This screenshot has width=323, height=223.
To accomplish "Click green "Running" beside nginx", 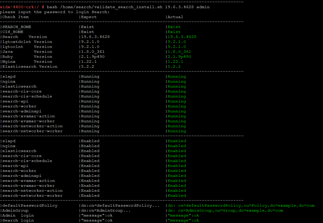I will 177,81.
